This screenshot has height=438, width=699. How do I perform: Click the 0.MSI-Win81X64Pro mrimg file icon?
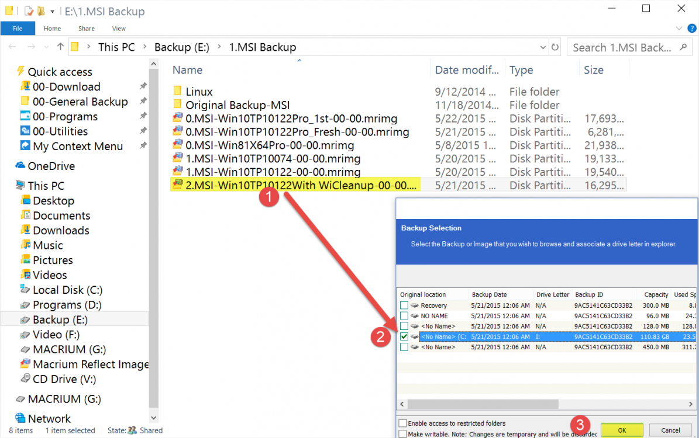(177, 145)
